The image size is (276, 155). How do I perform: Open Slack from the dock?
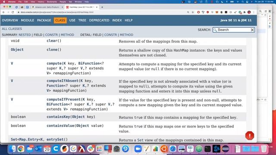91,149
